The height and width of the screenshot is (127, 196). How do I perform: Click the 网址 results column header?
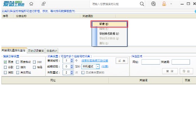tap(55, 80)
